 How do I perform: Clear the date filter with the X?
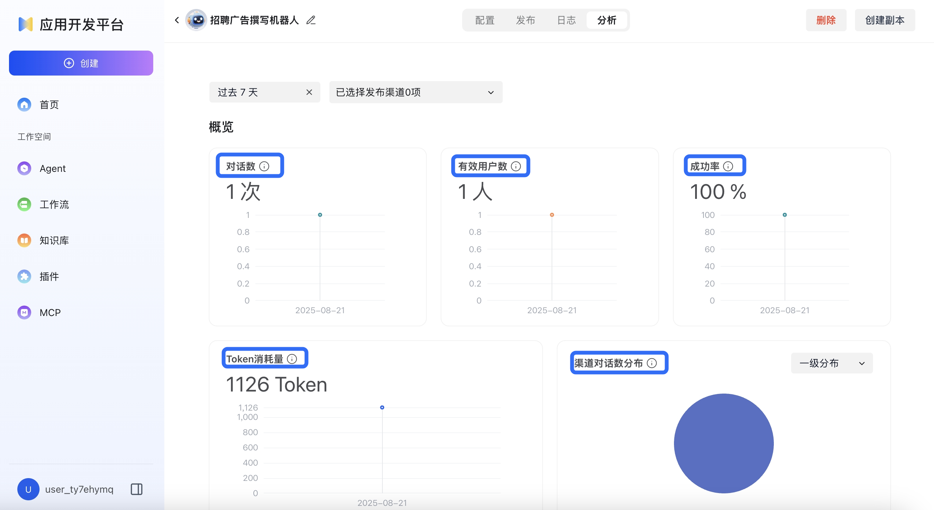tap(309, 92)
